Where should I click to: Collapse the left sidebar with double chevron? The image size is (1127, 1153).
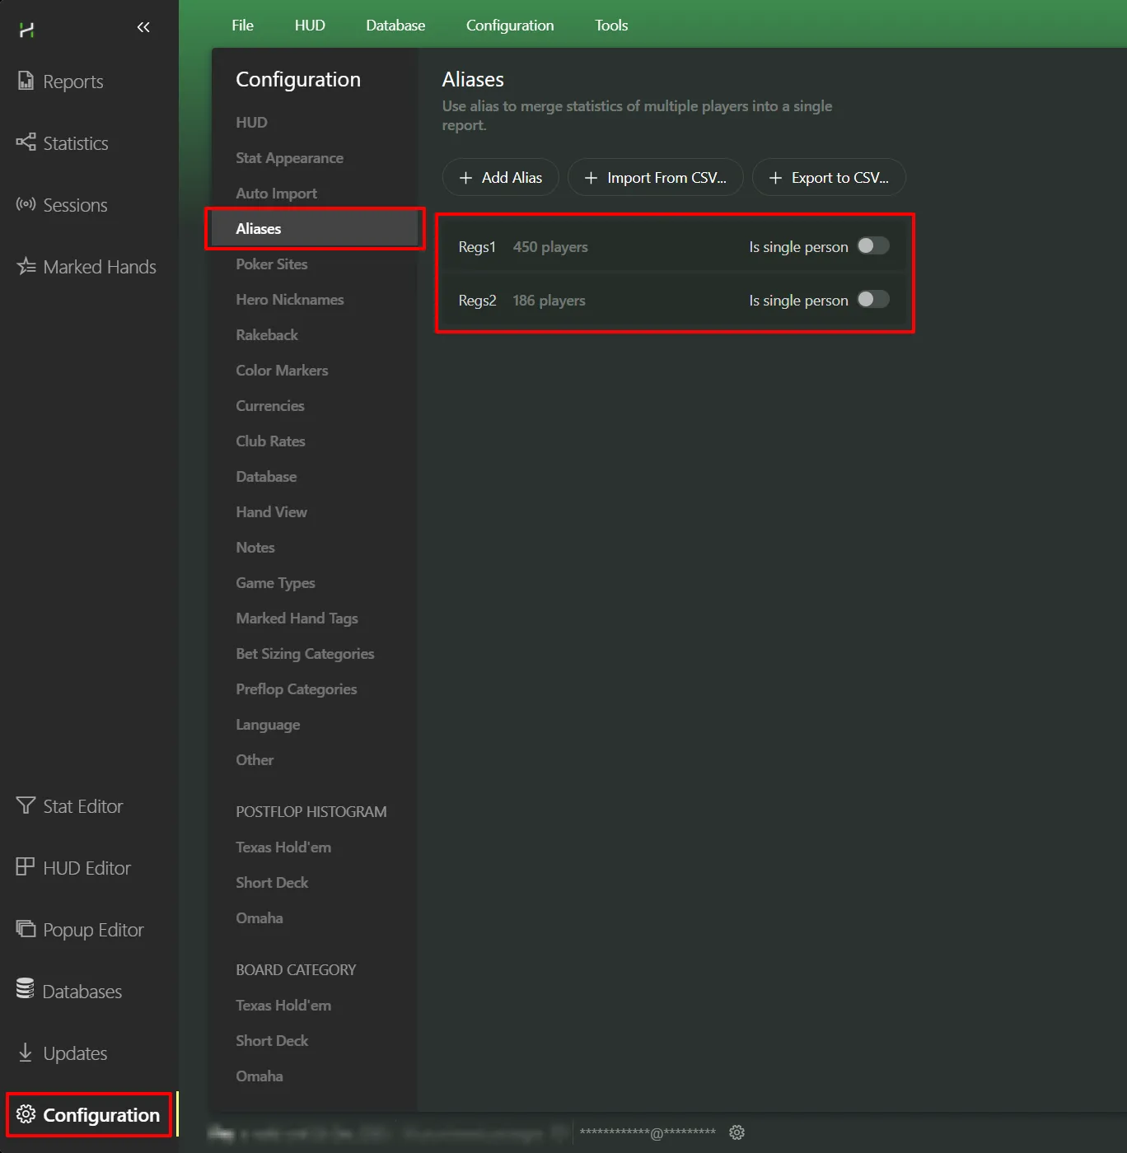tap(143, 28)
